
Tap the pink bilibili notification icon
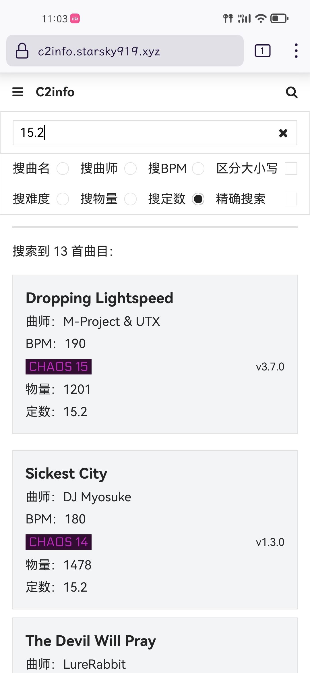click(x=75, y=19)
